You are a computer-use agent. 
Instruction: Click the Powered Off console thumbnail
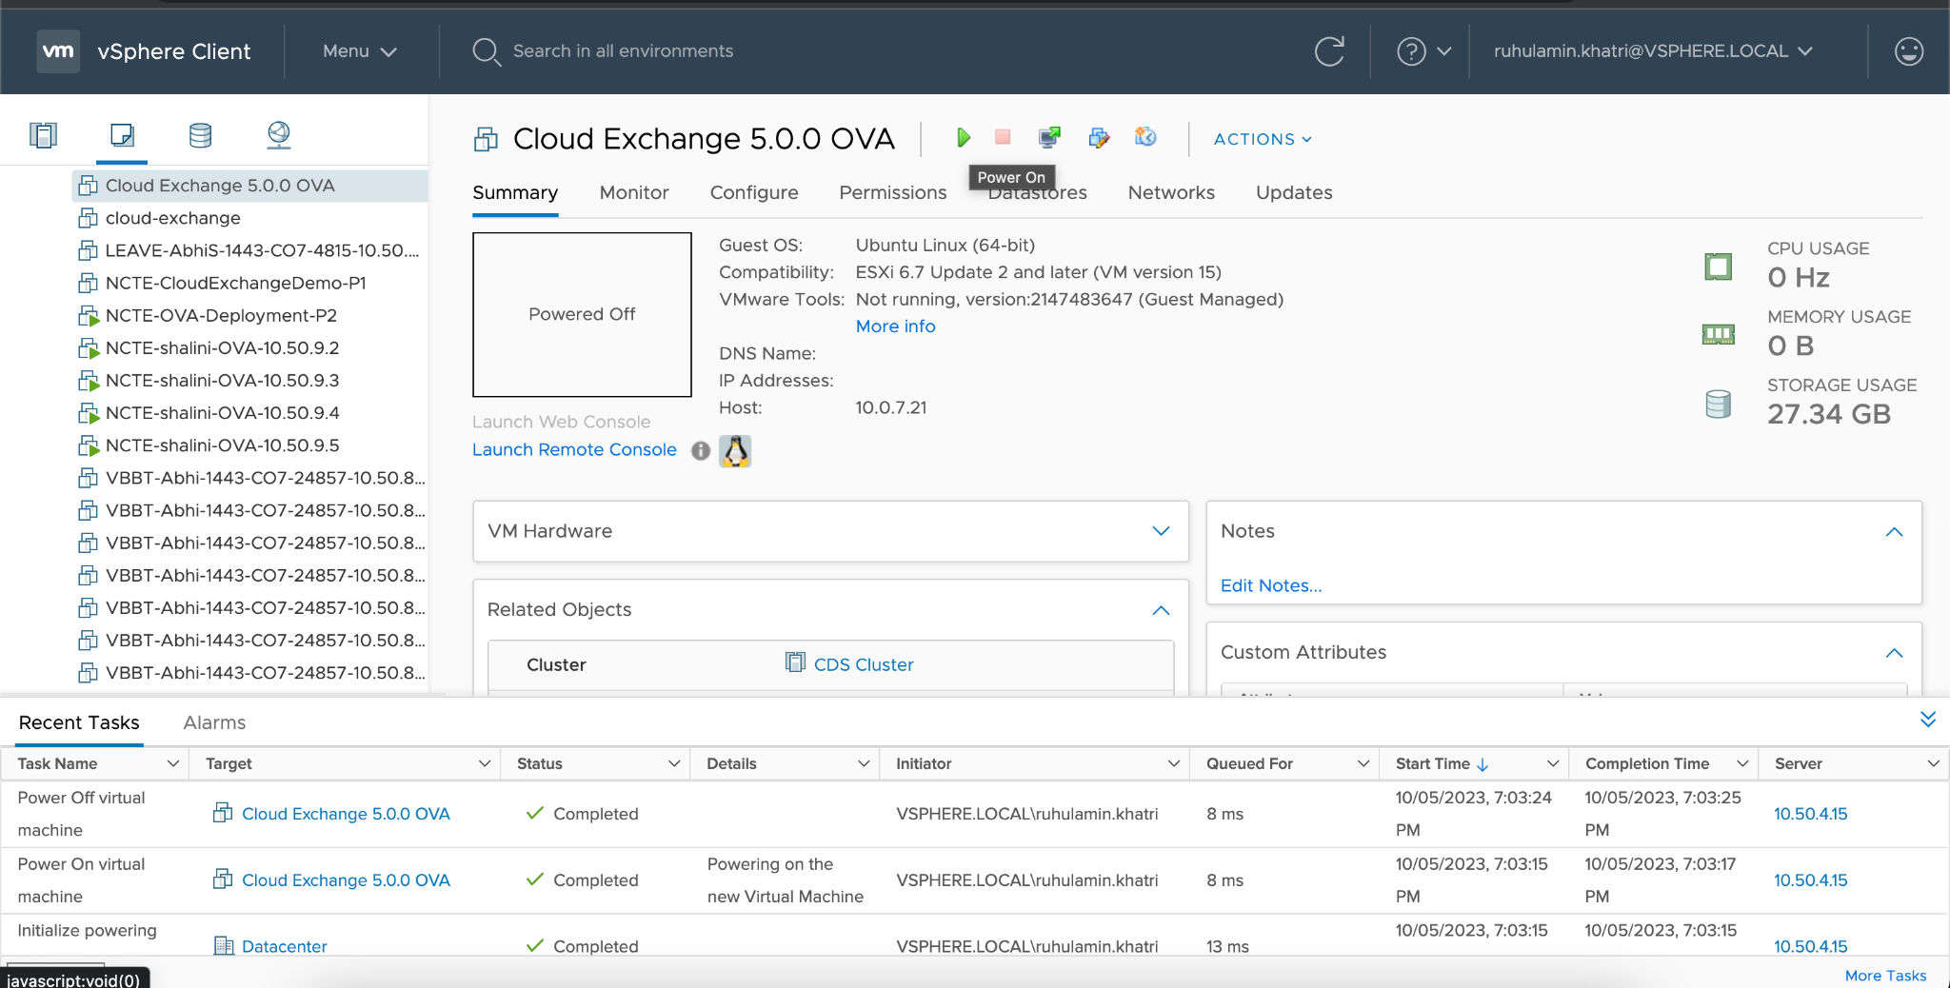pos(582,314)
